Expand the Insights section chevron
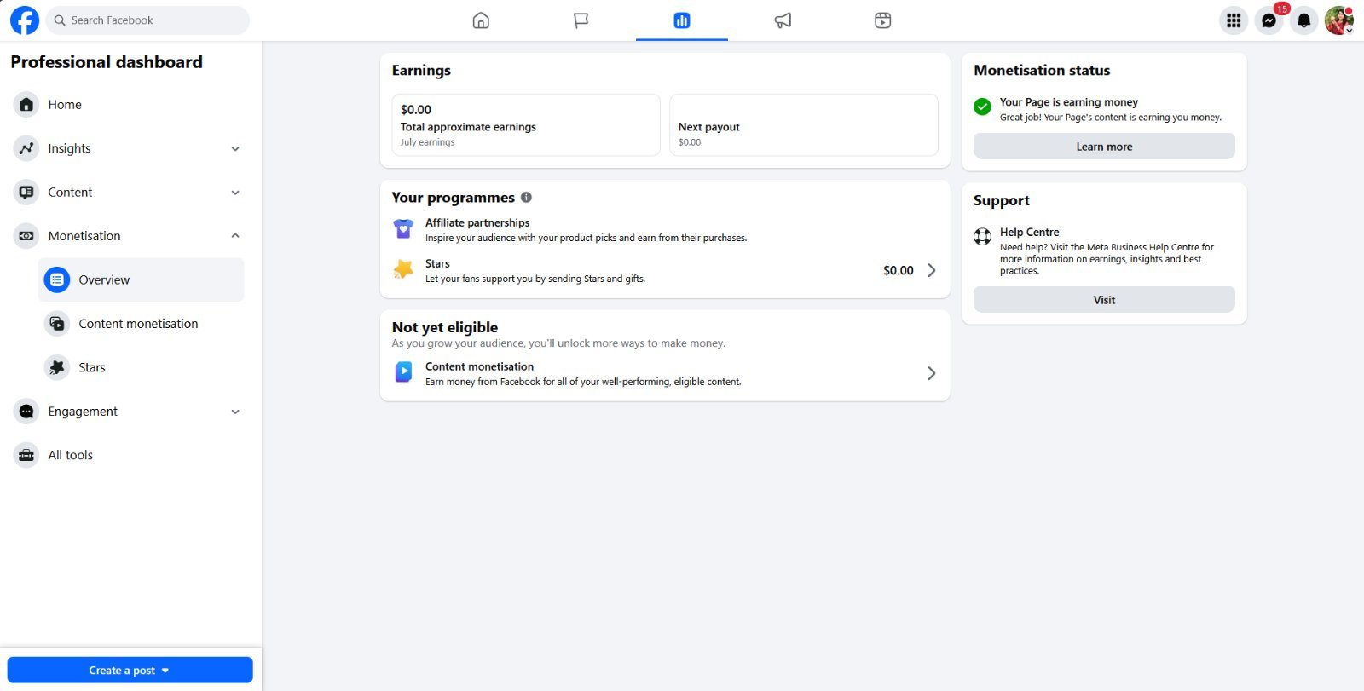This screenshot has width=1364, height=691. point(235,148)
